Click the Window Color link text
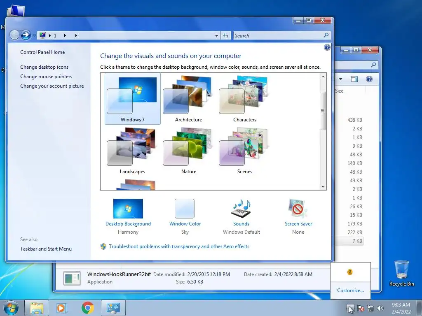422x316 pixels. coord(185,223)
